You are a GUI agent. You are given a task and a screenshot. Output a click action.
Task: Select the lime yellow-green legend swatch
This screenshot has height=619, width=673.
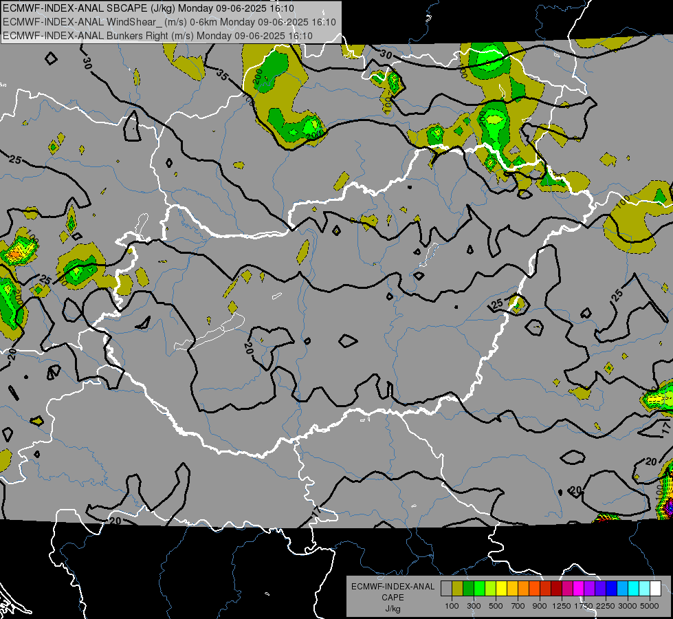click(x=490, y=589)
